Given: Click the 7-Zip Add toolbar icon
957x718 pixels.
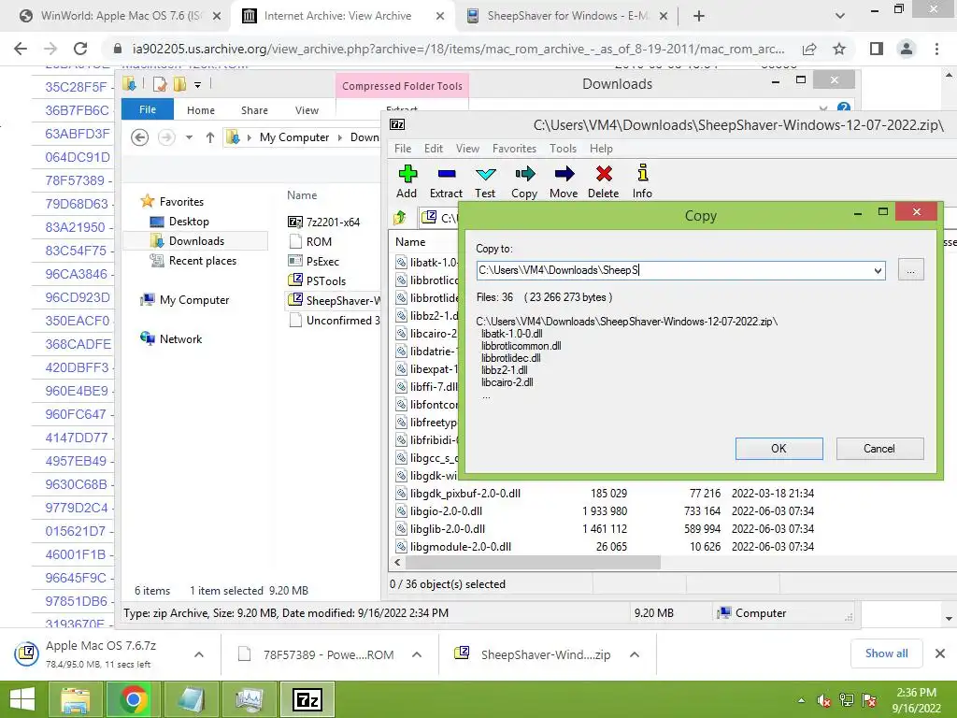Looking at the screenshot, I should coord(407,175).
